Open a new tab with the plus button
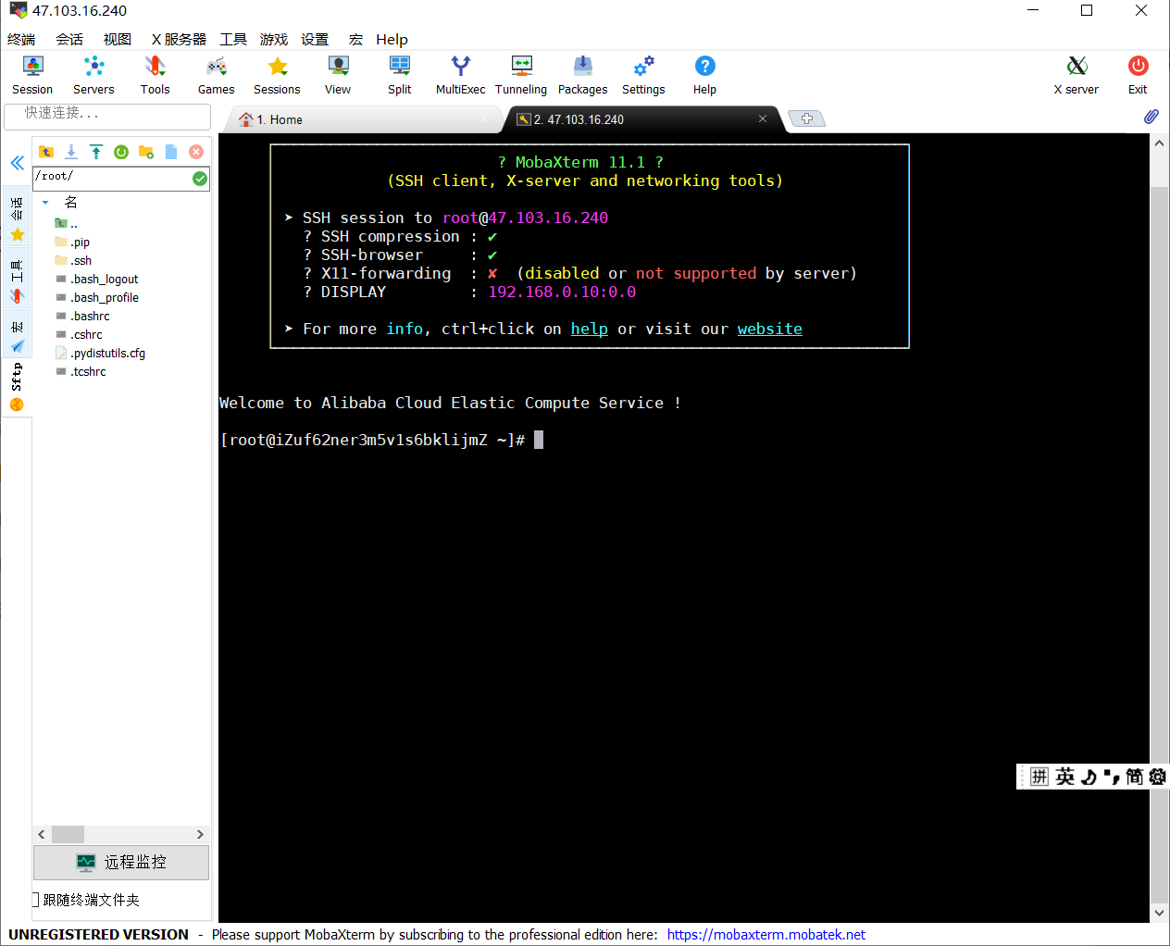This screenshot has width=1170, height=946. point(807,118)
